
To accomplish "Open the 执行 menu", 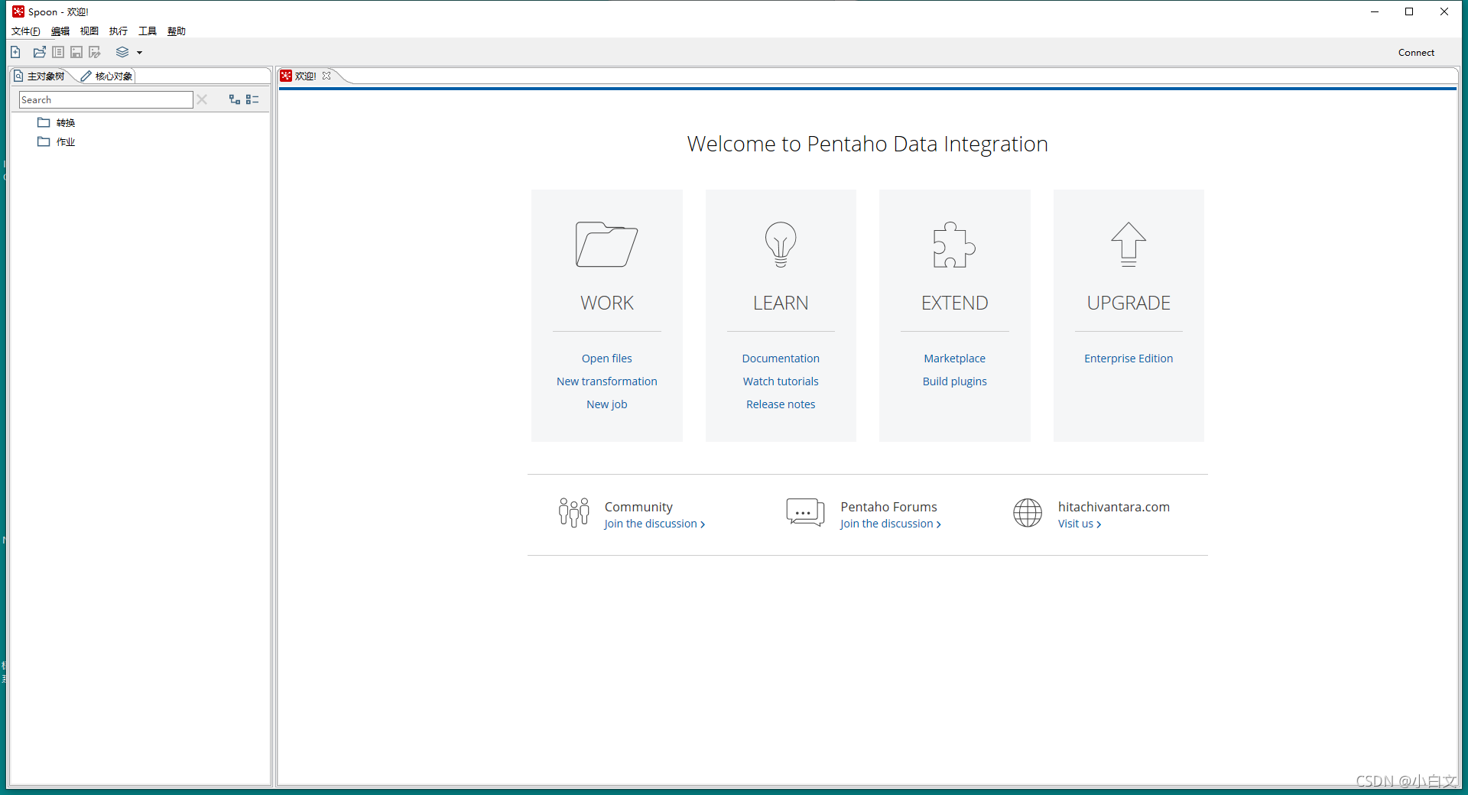I will (x=119, y=31).
